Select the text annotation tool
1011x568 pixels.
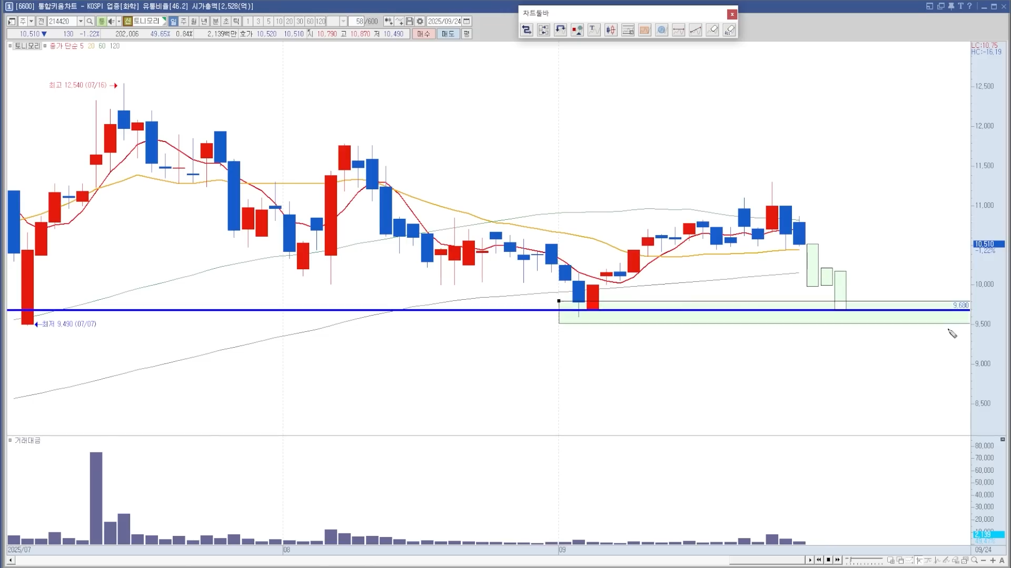[594, 30]
